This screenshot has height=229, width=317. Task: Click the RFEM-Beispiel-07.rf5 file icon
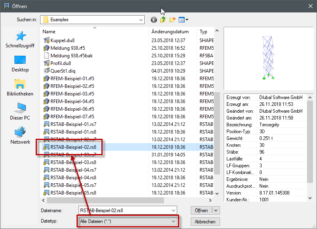[46, 117]
